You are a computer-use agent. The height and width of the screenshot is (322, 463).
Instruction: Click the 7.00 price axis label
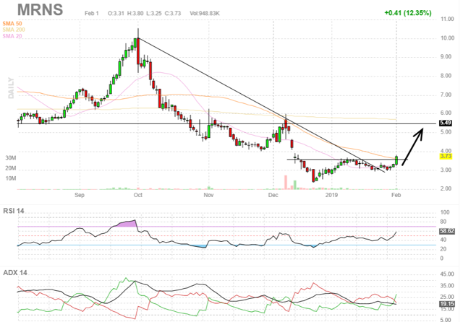point(446,95)
